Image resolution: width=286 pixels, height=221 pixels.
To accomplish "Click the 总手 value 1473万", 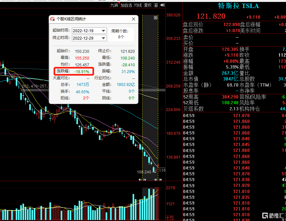I will tap(83, 85).
